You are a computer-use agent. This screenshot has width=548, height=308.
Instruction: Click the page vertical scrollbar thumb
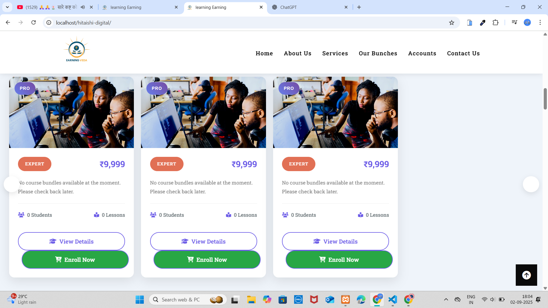pos(545,99)
